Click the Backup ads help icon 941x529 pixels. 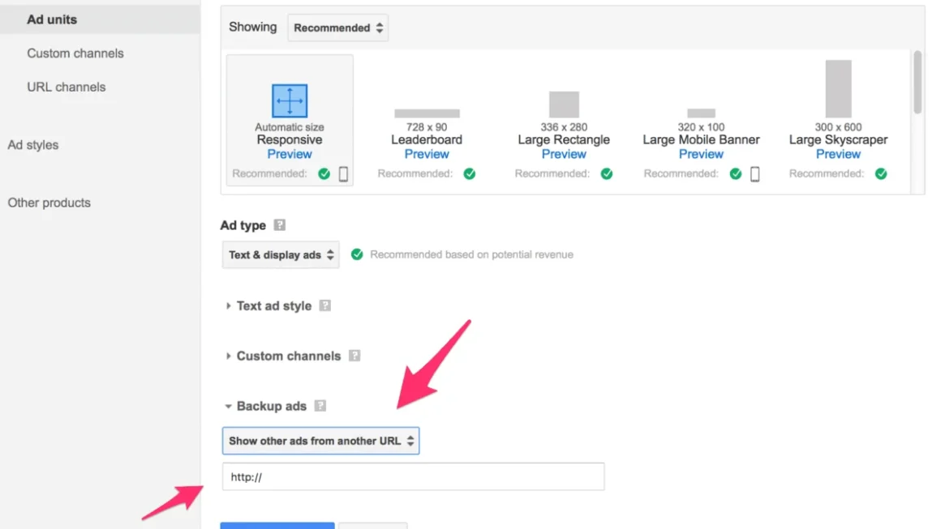(320, 406)
